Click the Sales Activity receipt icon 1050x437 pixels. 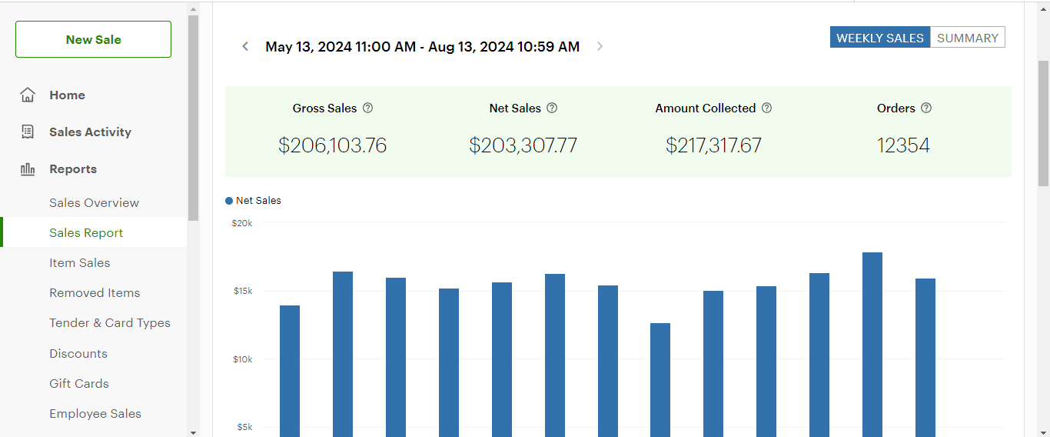[x=28, y=132]
